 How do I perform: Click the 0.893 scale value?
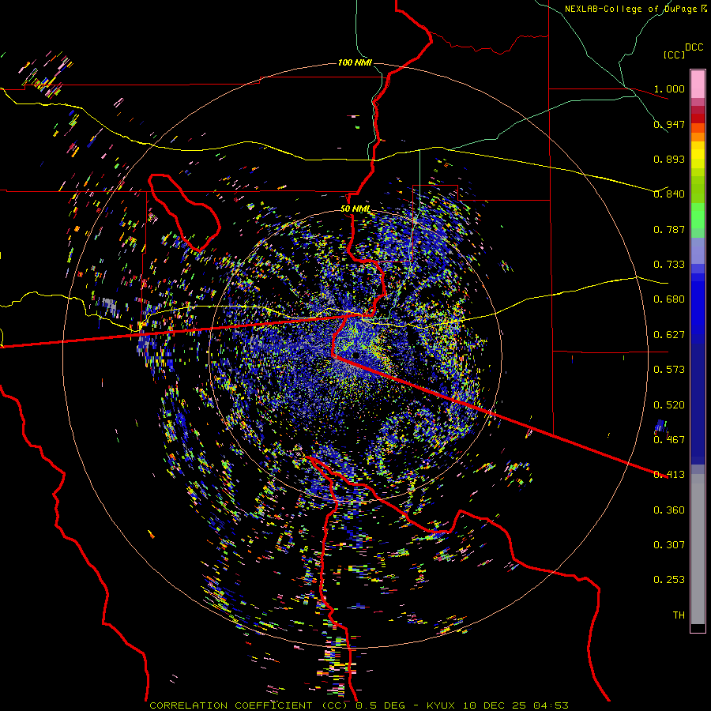coord(669,159)
